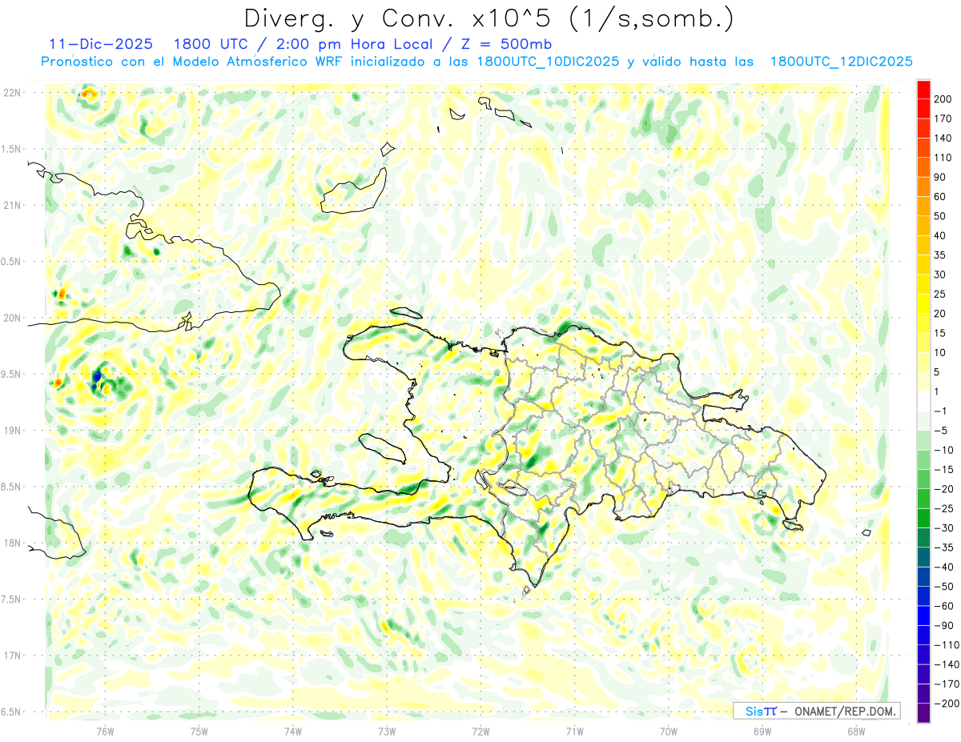Click latitude label 22N
This screenshot has width=961, height=742.
click(x=13, y=93)
